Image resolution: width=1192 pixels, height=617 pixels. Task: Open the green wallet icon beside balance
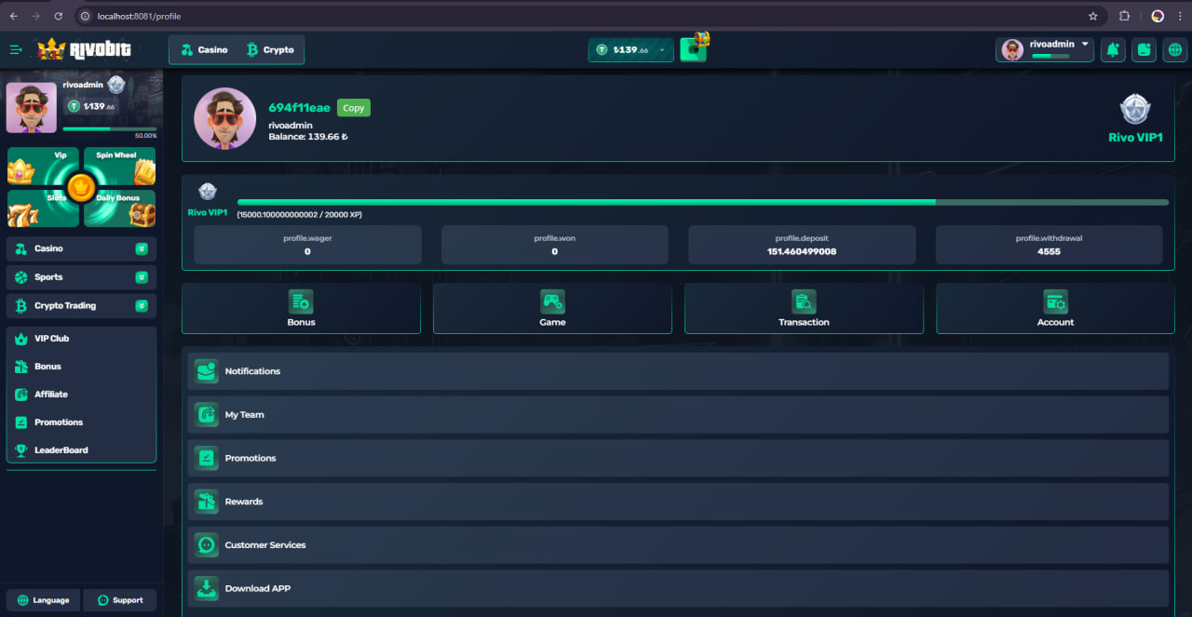[693, 50]
